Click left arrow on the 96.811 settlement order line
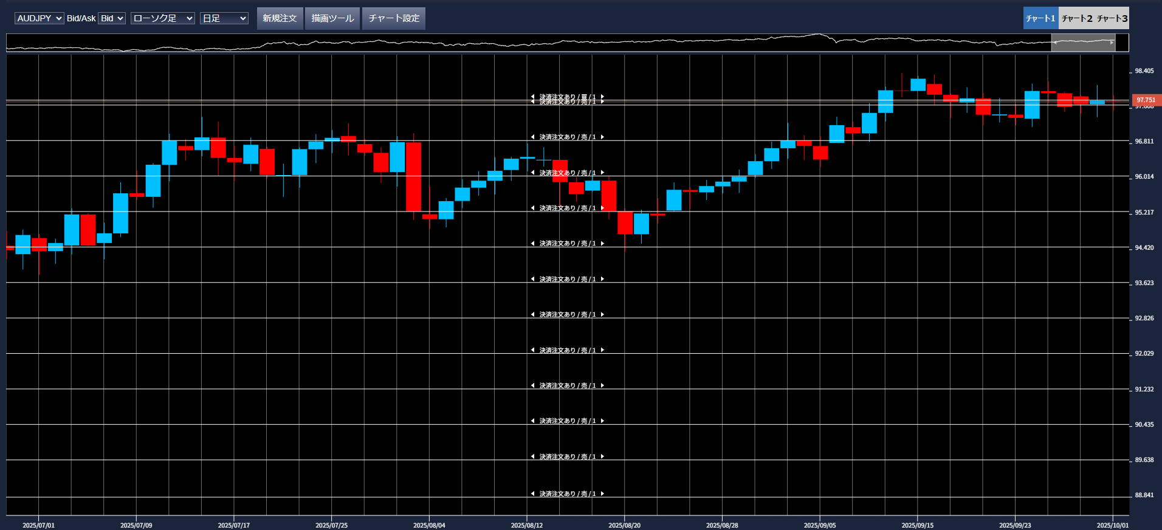Image resolution: width=1162 pixels, height=530 pixels. coord(533,137)
